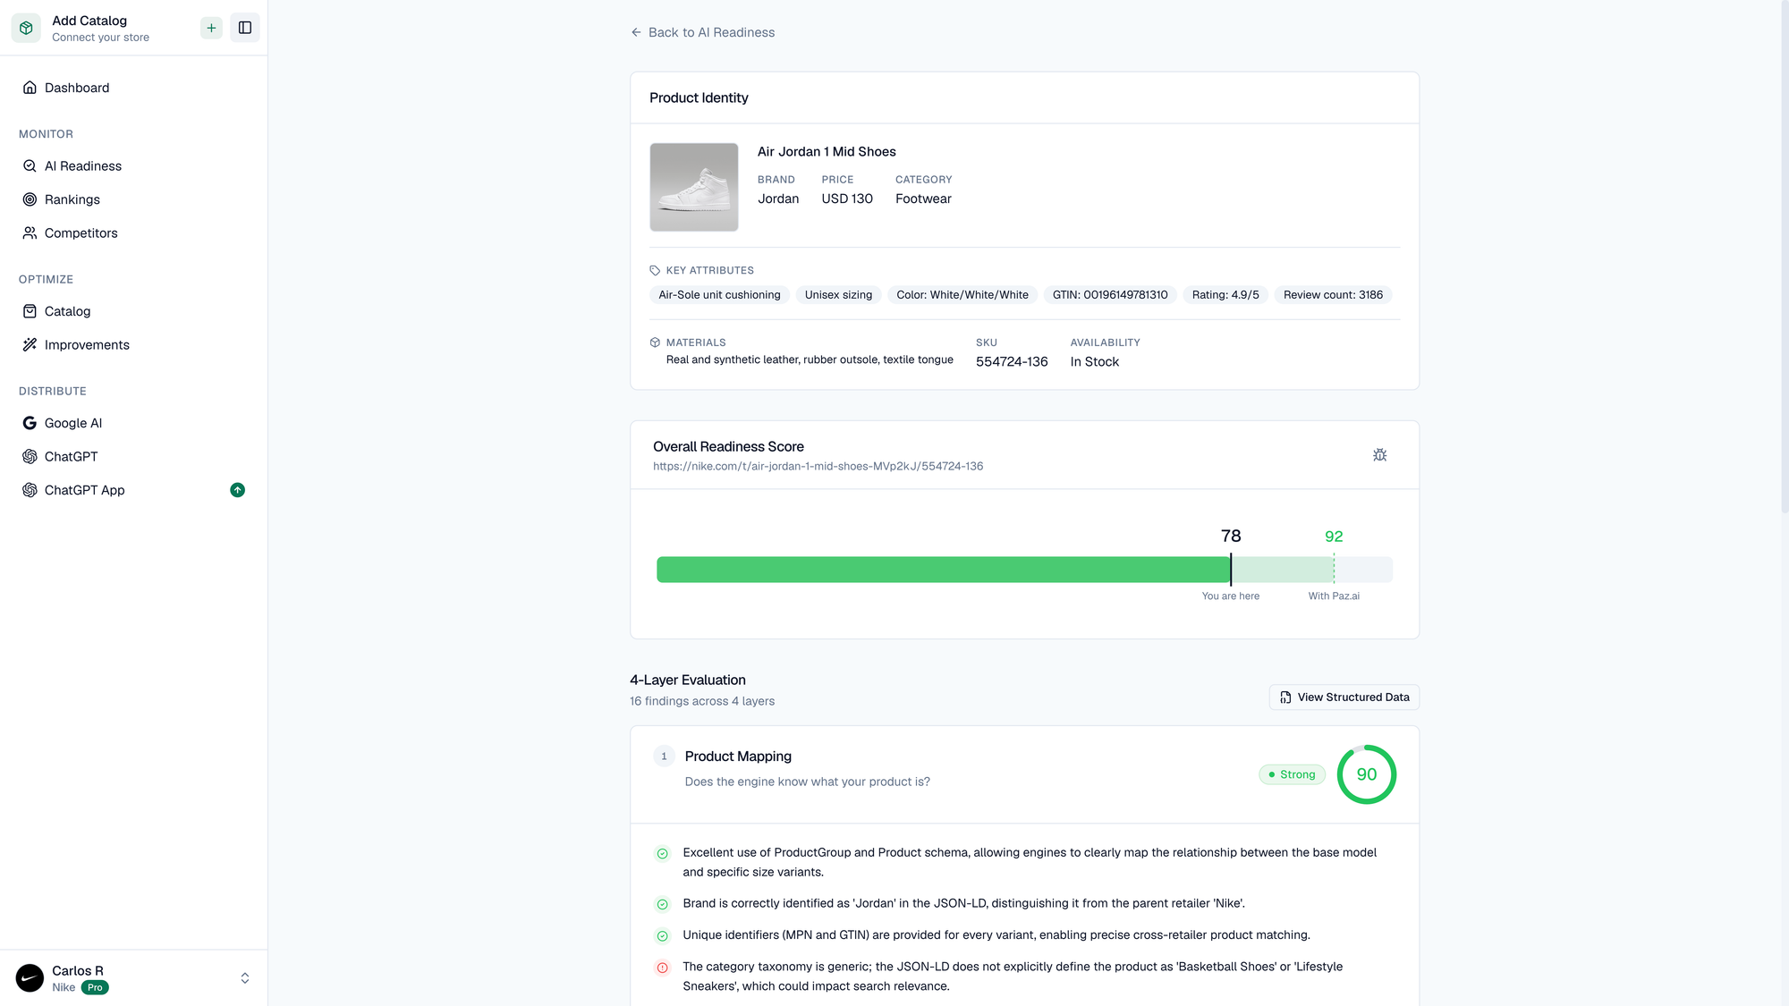The image size is (1789, 1006).
Task: Click the Rating: 4.9/5 tag
Action: [1225, 295]
